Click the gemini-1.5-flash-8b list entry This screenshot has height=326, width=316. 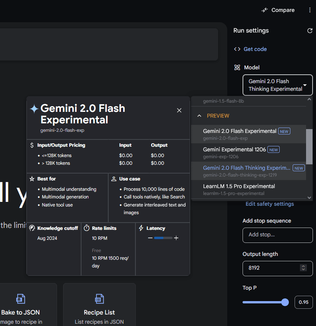pyautogui.click(x=223, y=101)
